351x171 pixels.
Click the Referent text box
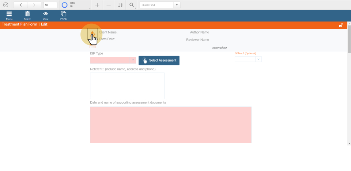(127, 86)
